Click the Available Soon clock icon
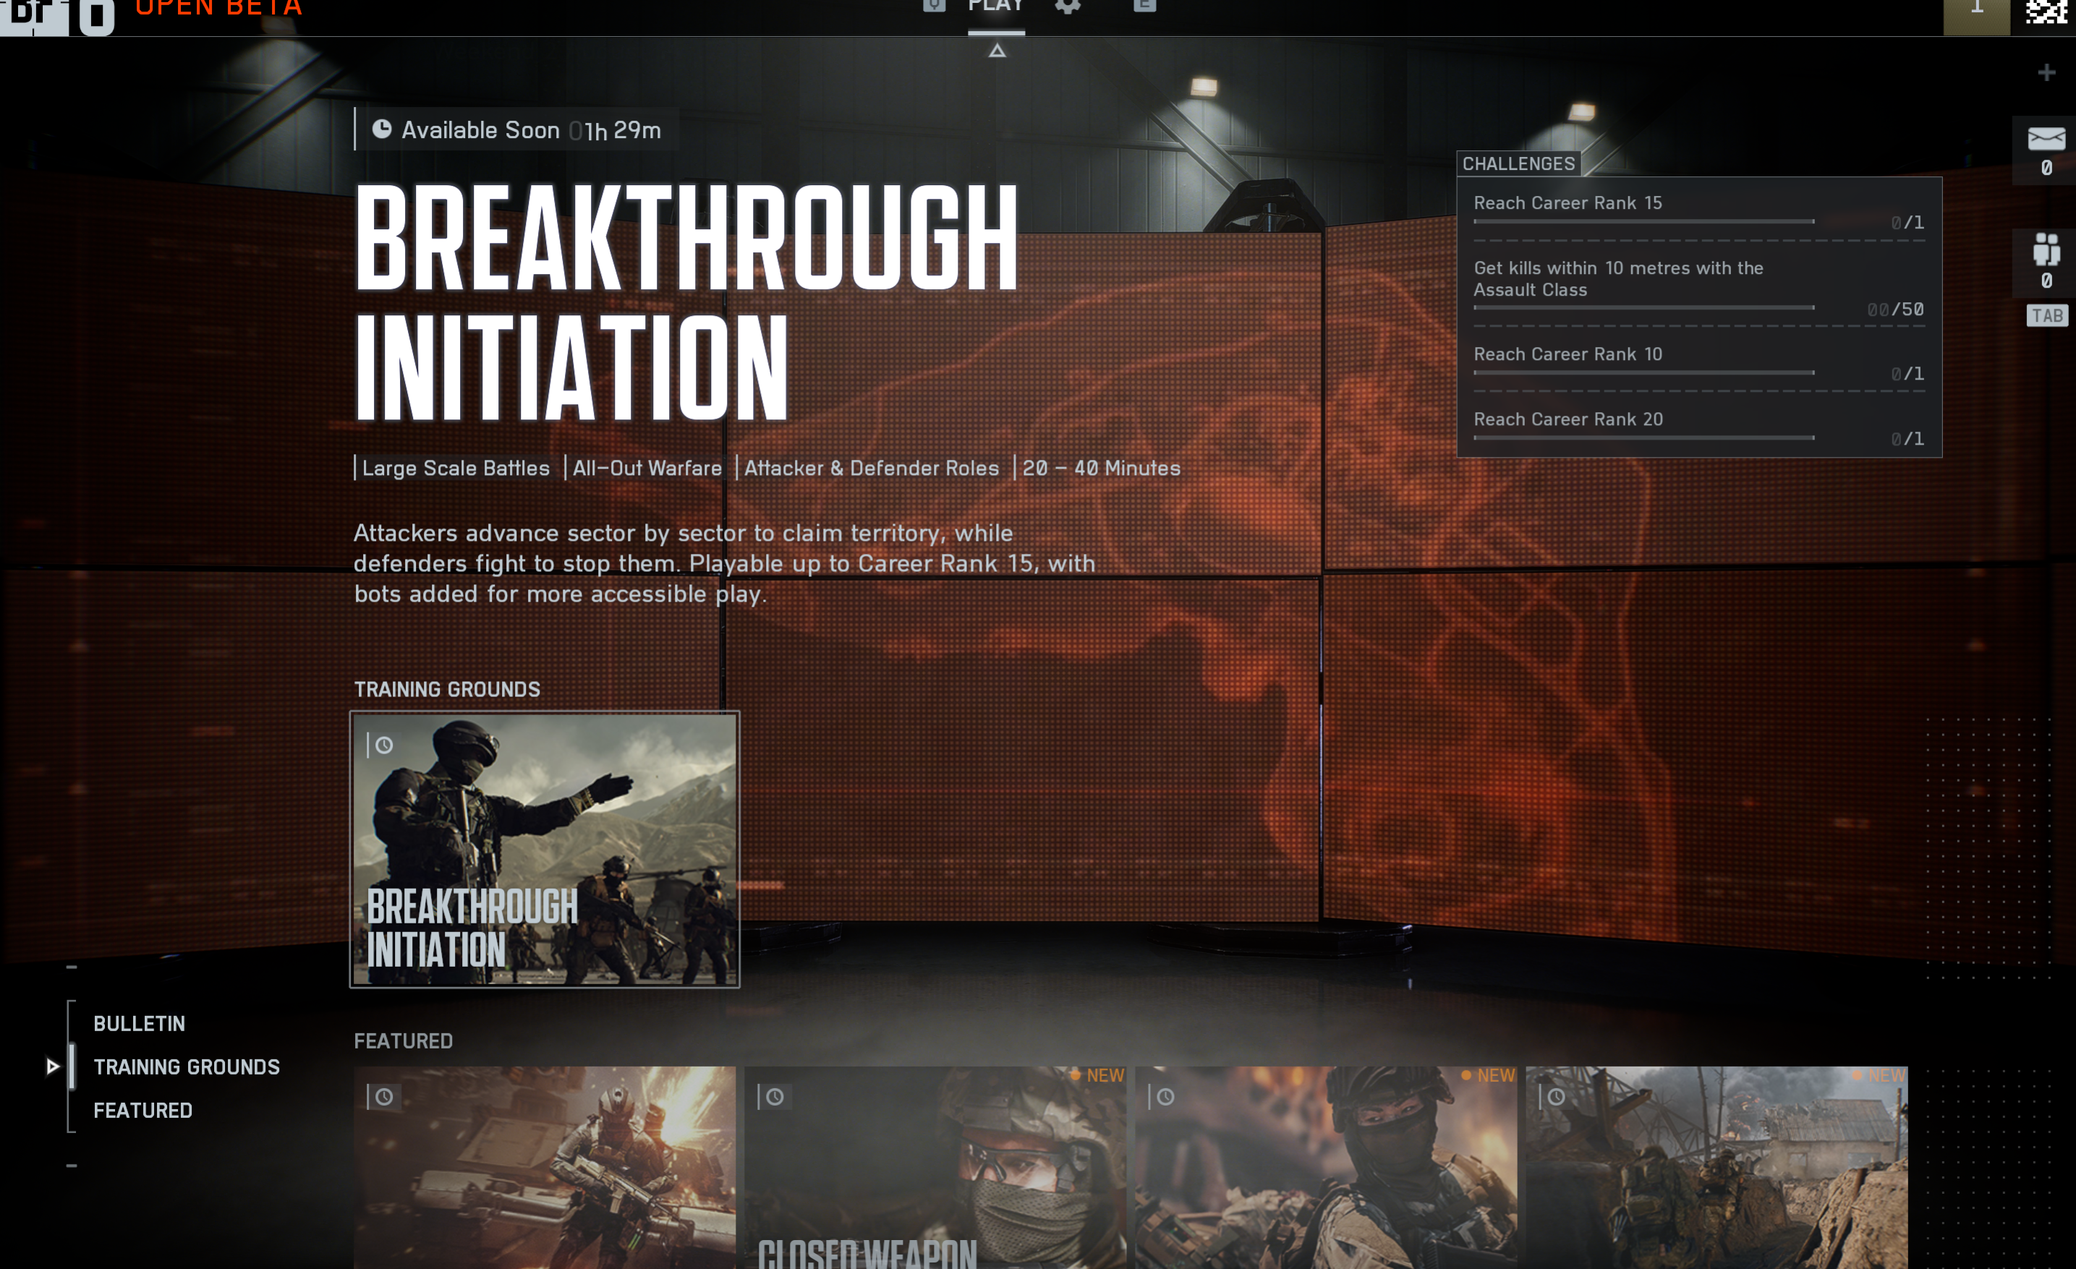The image size is (2076, 1269). (x=382, y=129)
